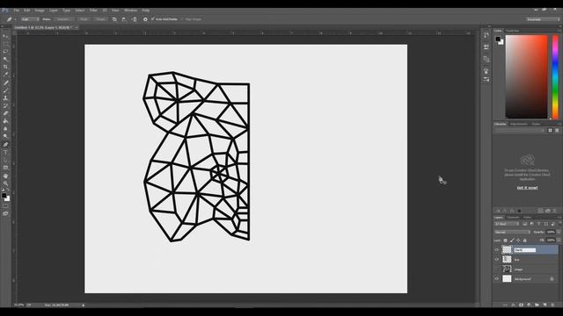Add a layer mask icon
The height and width of the screenshot is (316, 563).
pyautogui.click(x=521, y=305)
